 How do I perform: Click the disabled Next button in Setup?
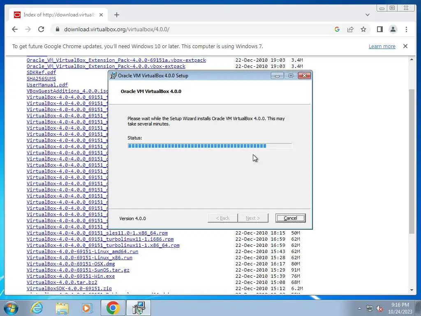tap(253, 218)
